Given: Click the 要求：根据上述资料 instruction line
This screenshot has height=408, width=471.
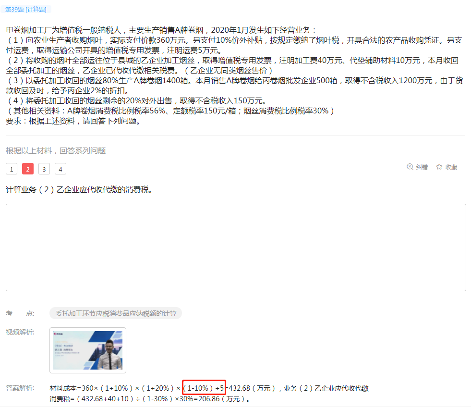Looking at the screenshot, I should click(x=73, y=121).
